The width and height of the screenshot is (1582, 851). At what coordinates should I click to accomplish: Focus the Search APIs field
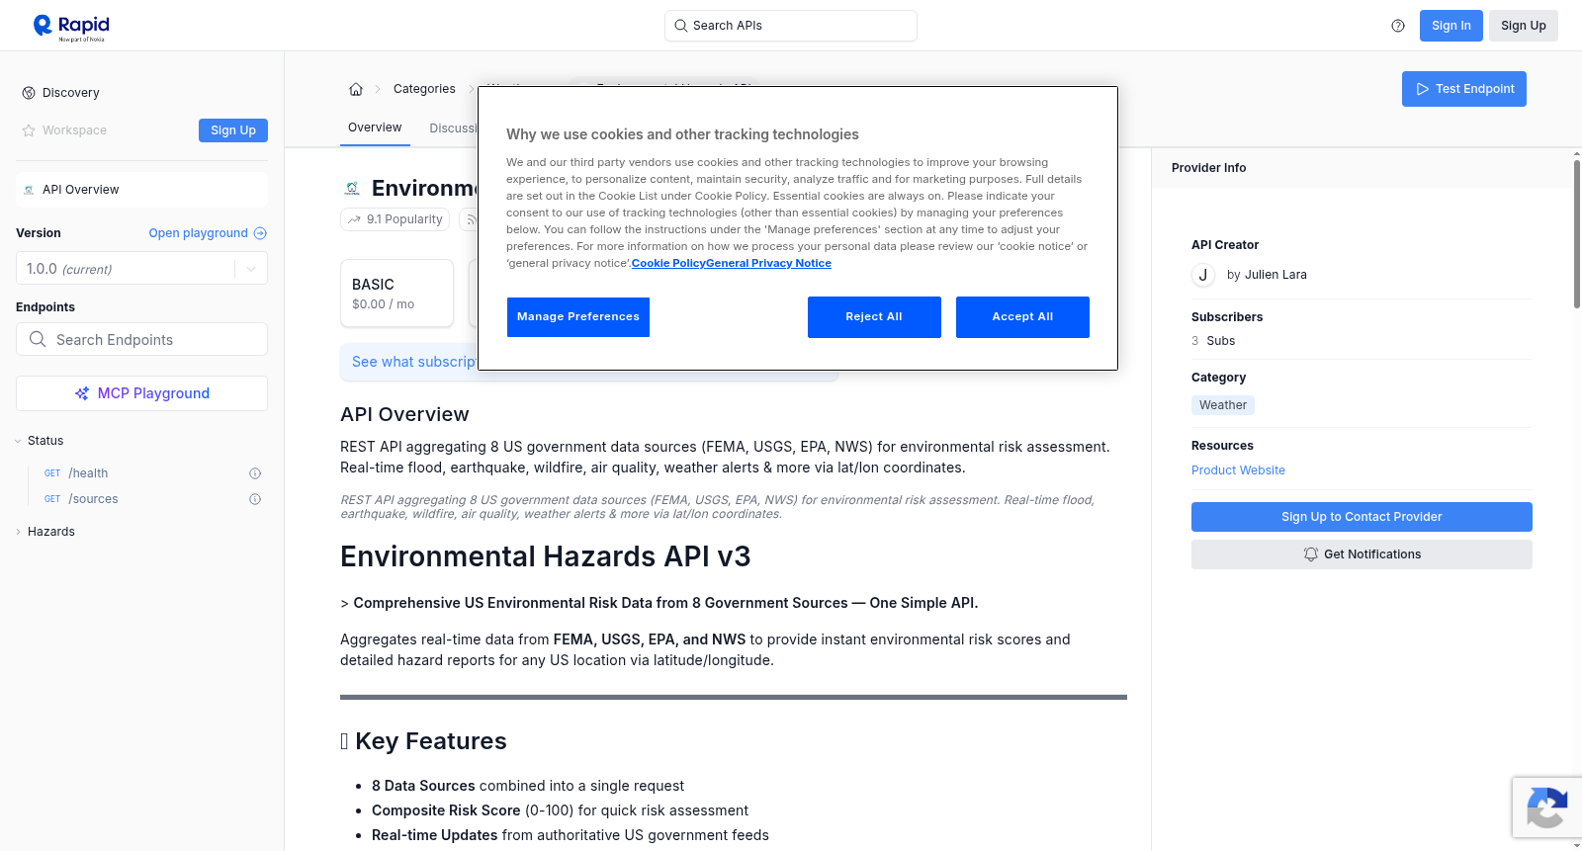(x=791, y=26)
